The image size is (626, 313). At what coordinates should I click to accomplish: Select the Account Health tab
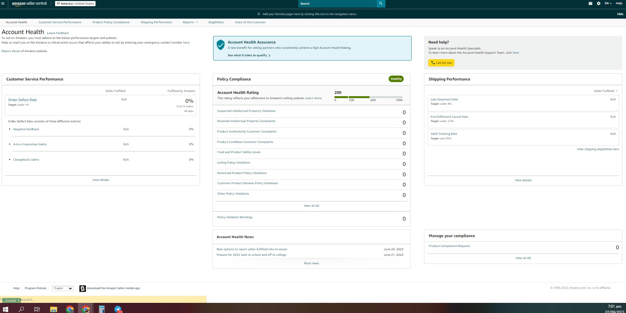[16, 22]
